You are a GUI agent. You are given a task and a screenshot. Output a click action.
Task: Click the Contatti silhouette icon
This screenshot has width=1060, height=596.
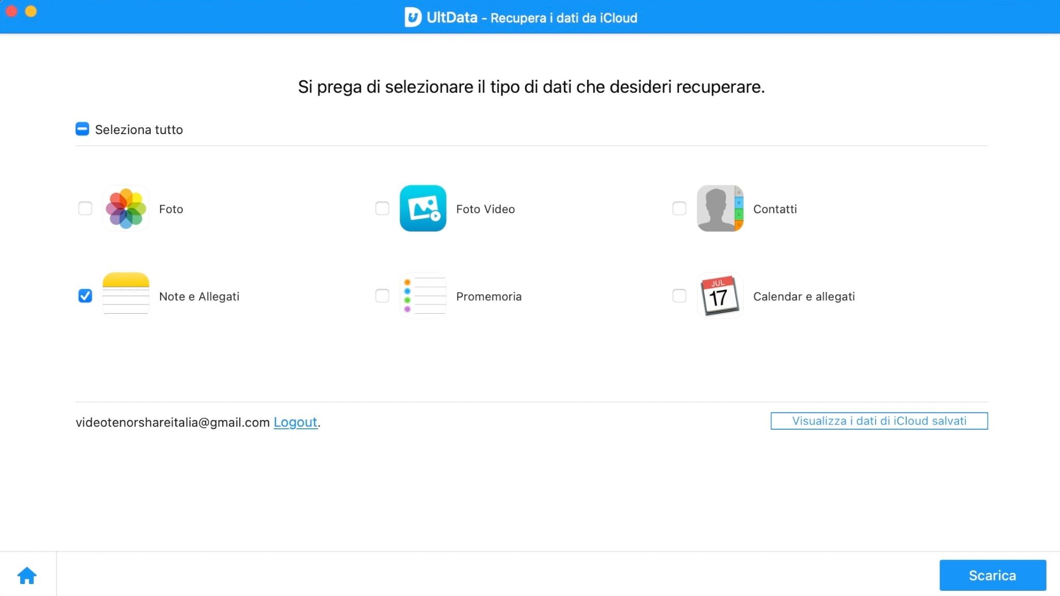point(720,208)
